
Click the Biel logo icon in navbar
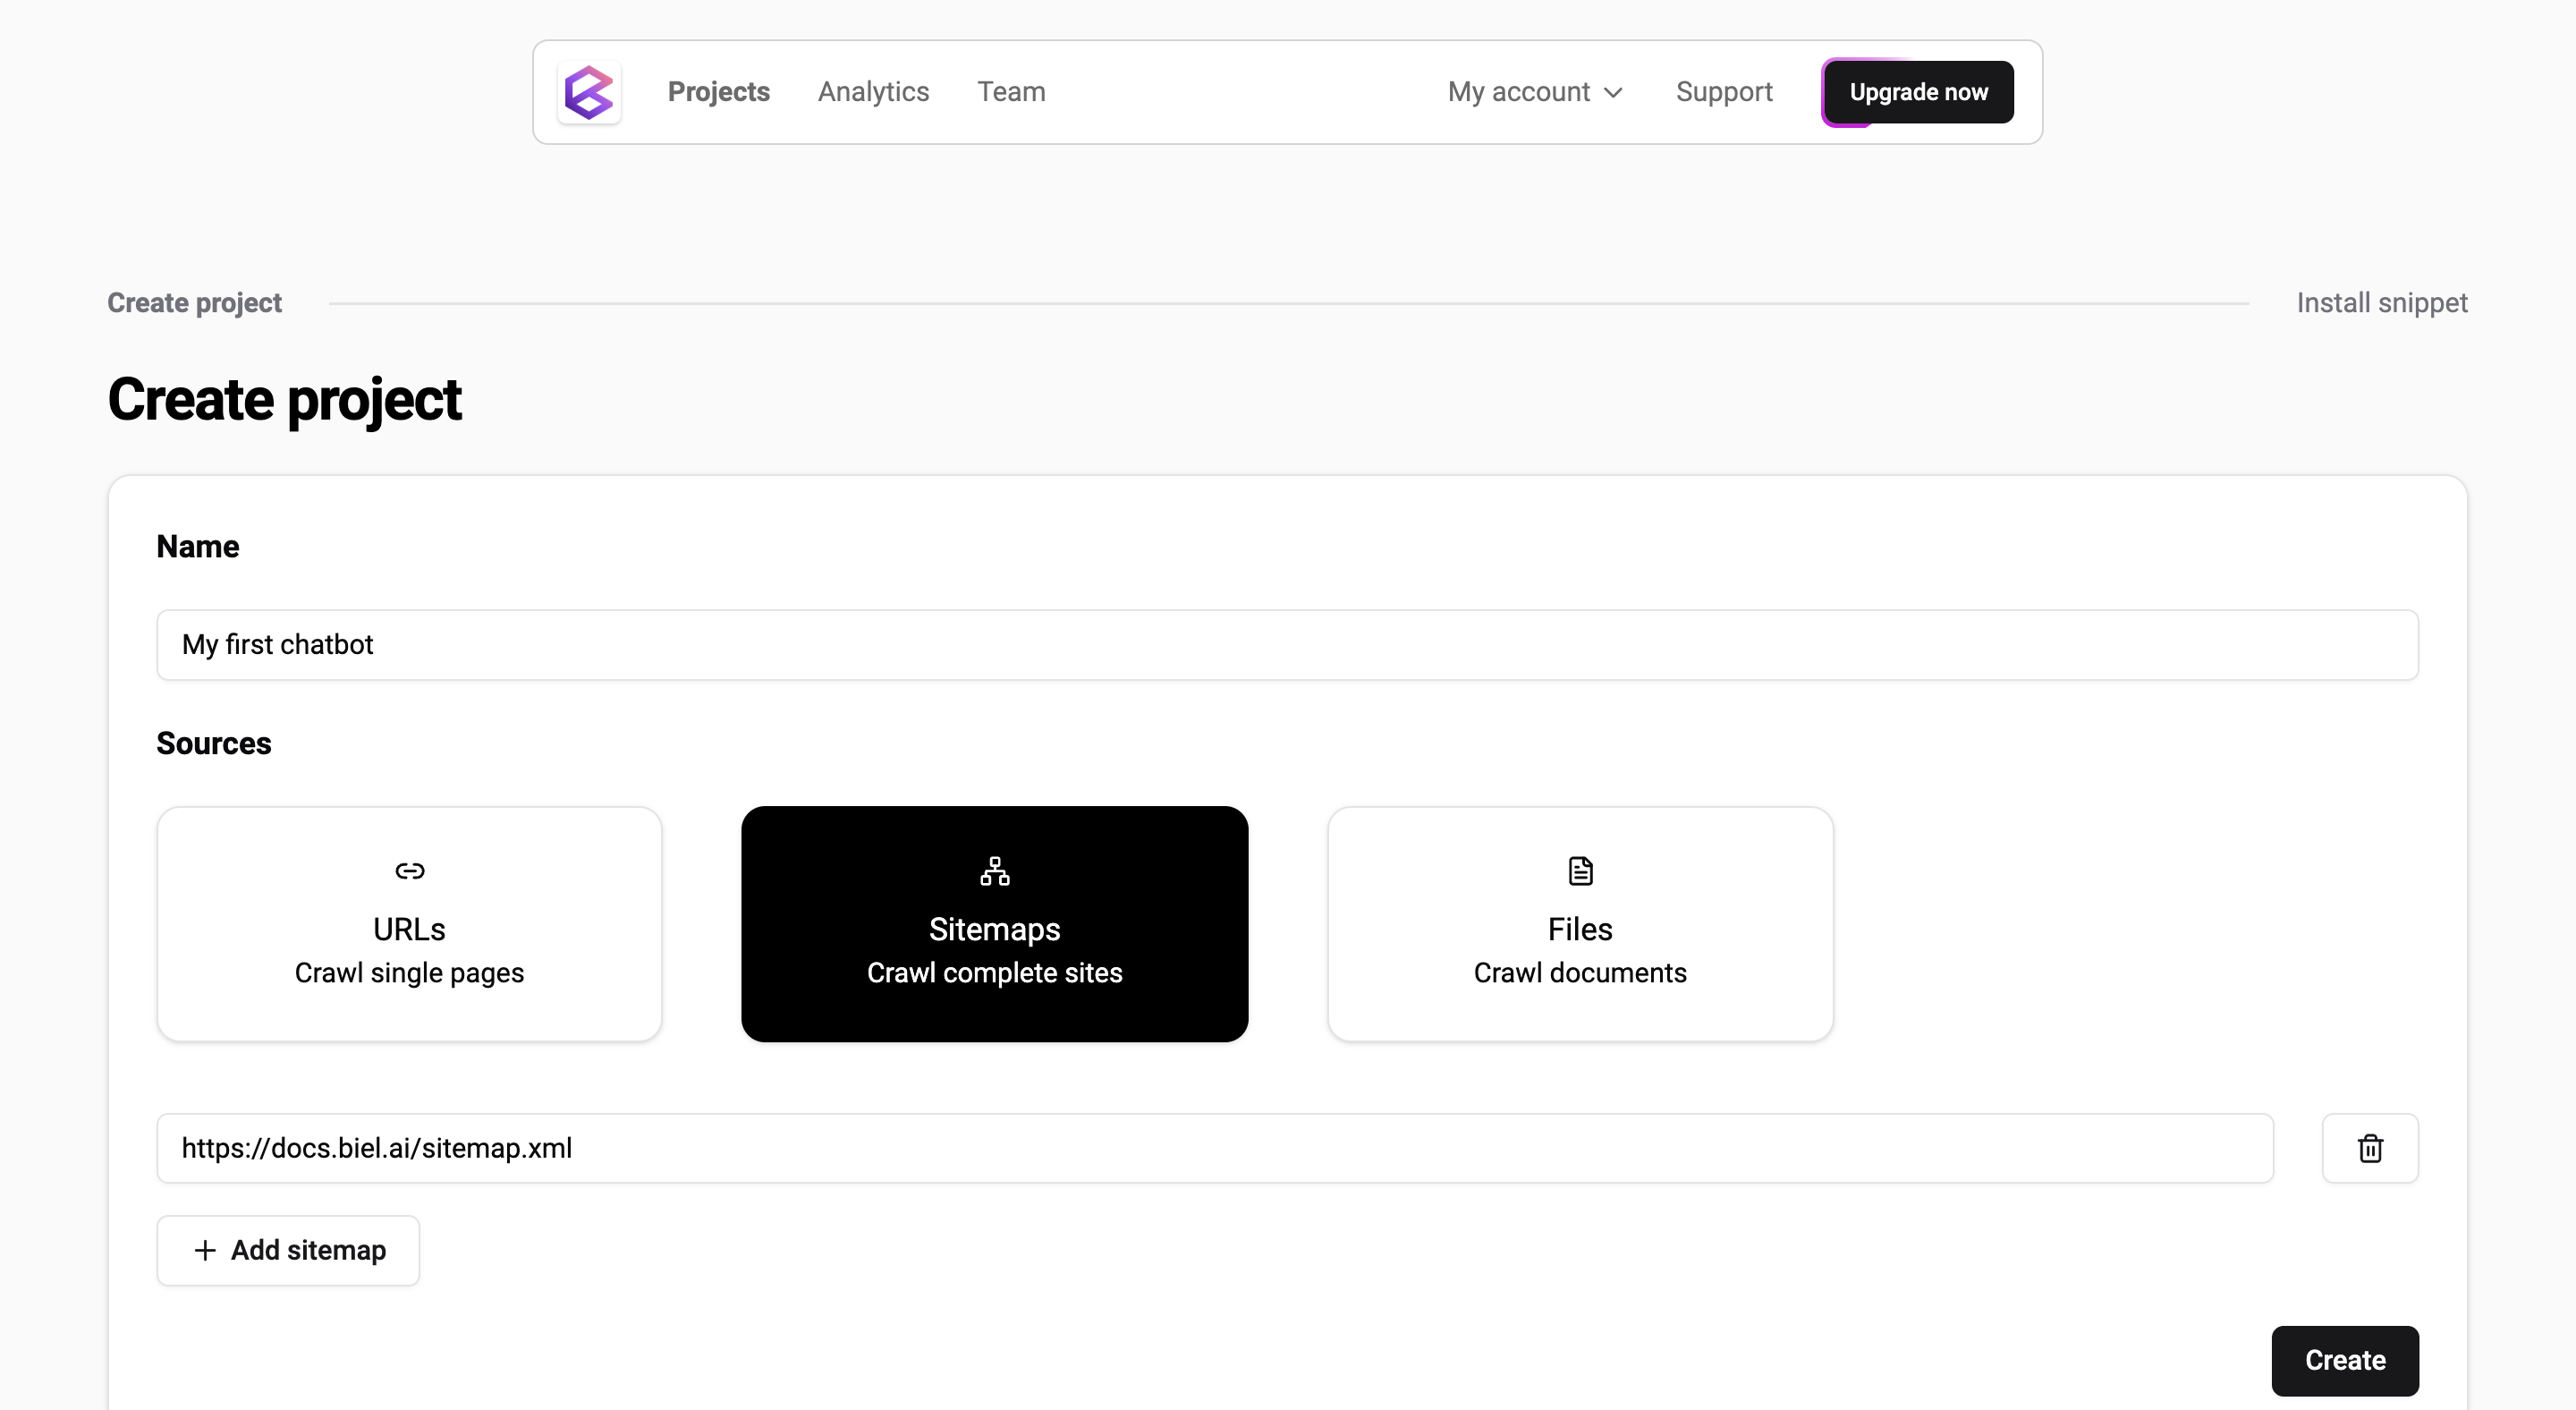[x=590, y=90]
